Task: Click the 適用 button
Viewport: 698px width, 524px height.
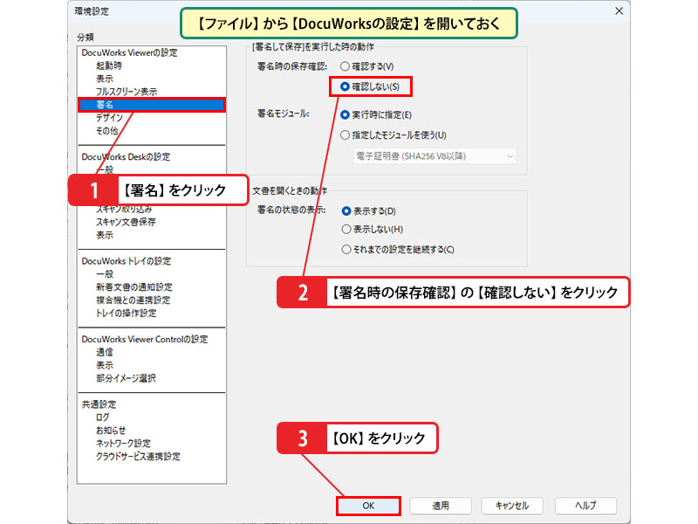Action: [x=441, y=506]
